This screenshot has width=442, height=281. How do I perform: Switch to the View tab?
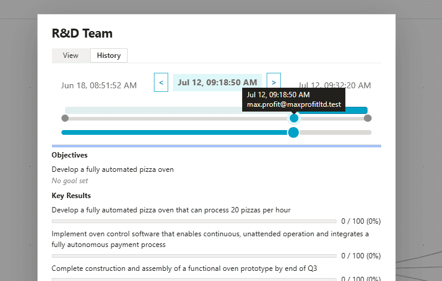click(70, 55)
